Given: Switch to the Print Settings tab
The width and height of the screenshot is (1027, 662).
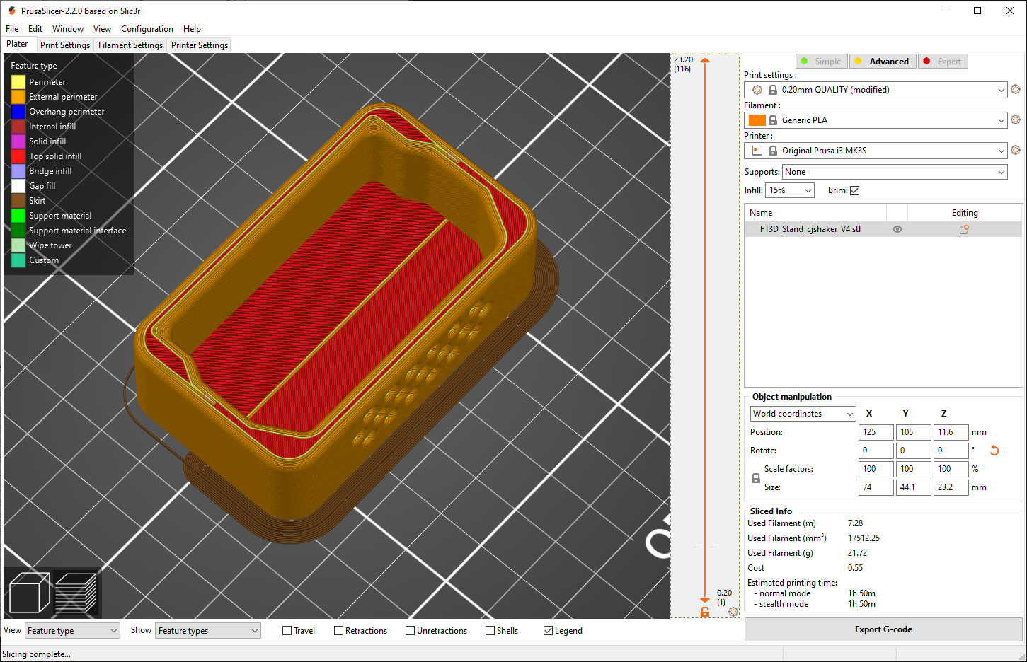Looking at the screenshot, I should click(65, 45).
